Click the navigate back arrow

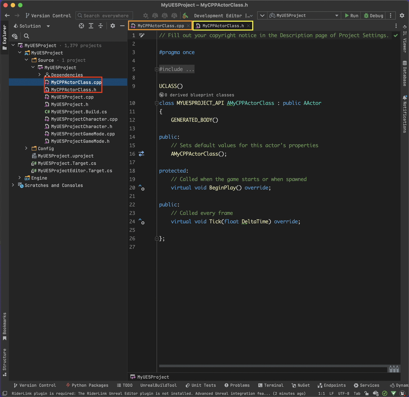(7, 16)
